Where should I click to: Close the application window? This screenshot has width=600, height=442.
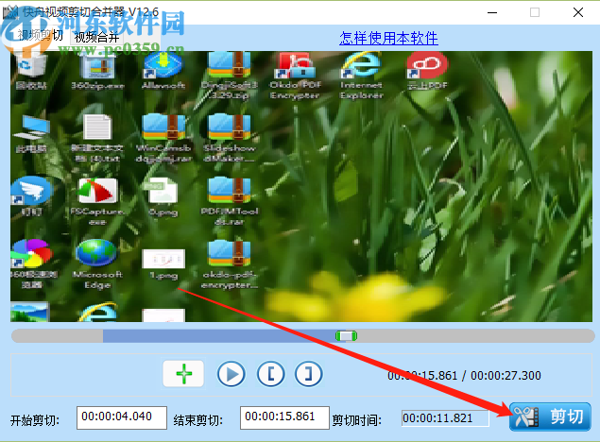click(x=578, y=12)
